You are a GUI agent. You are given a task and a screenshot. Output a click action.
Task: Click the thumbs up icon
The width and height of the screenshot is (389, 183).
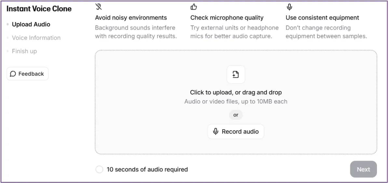pos(194,7)
